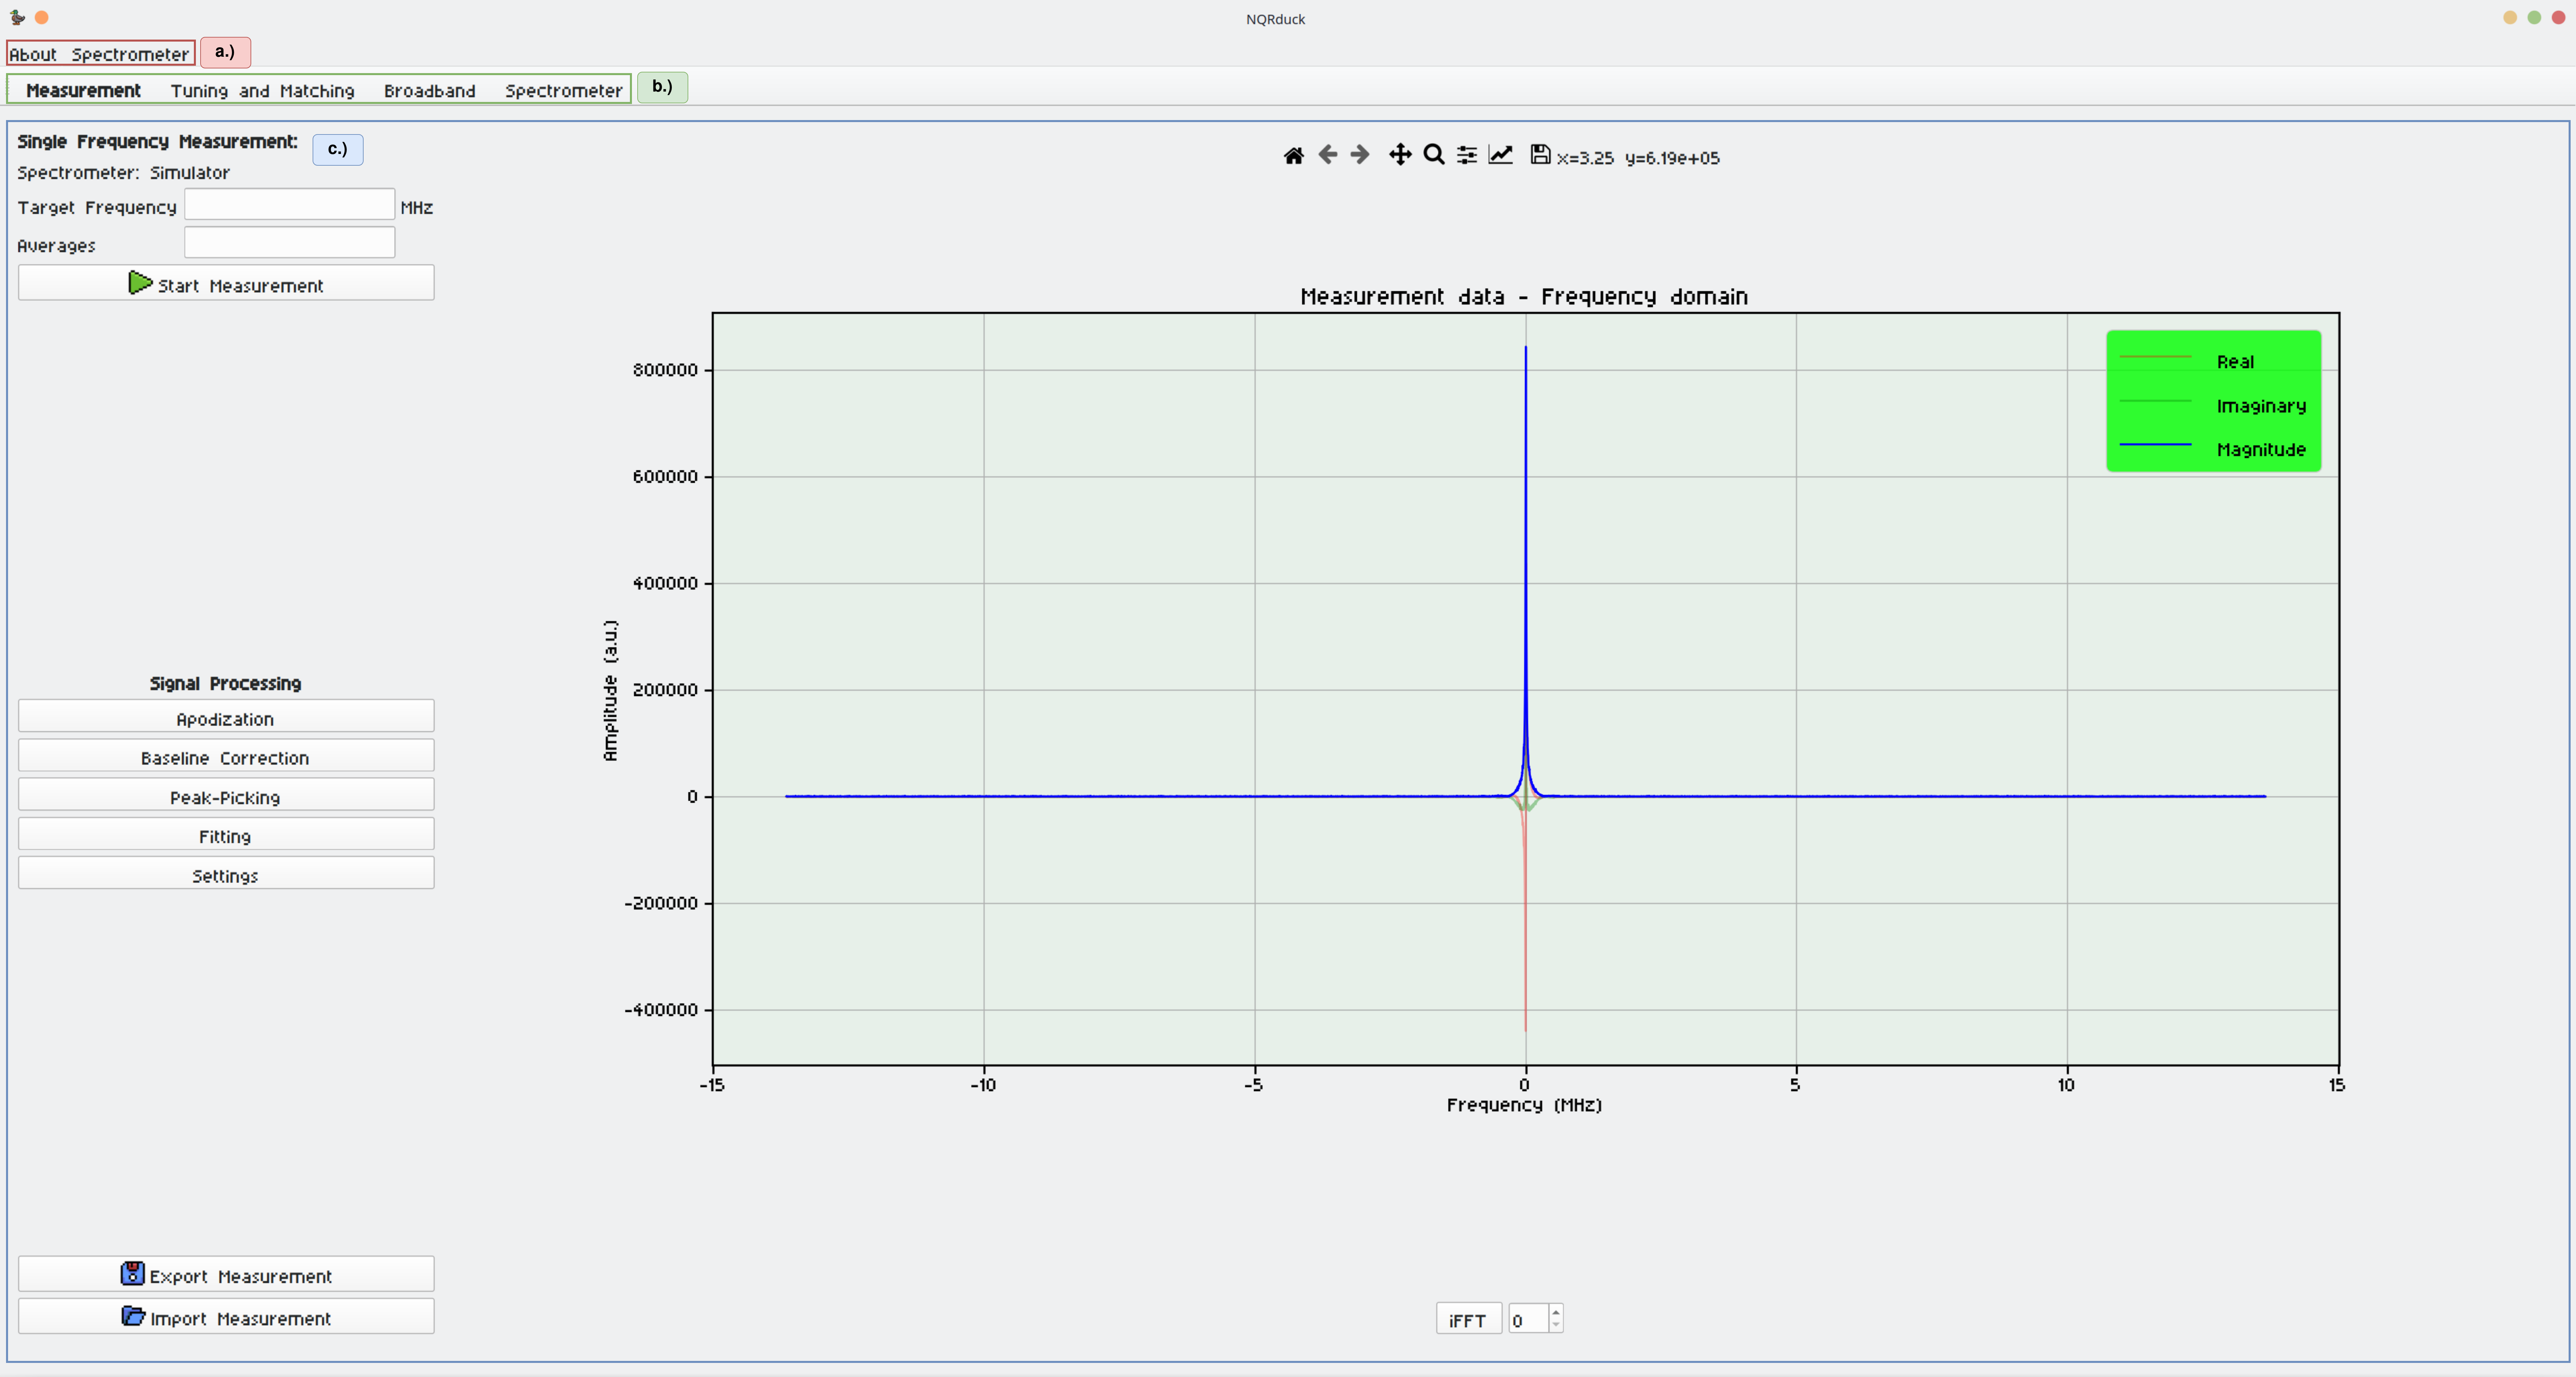Switch to the Broadband tab
Viewport: 2576px width, 1377px height.
click(429, 90)
